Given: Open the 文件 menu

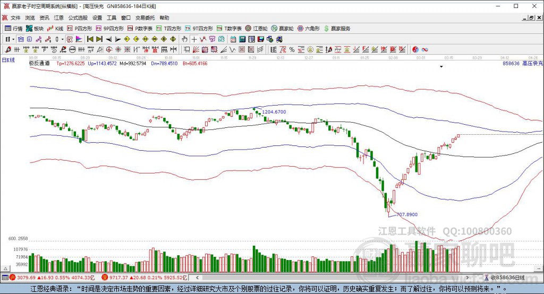Looking at the screenshot, I should coord(15,18).
